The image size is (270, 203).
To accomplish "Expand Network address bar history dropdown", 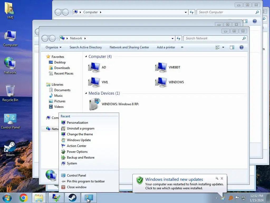I will point(172,39).
